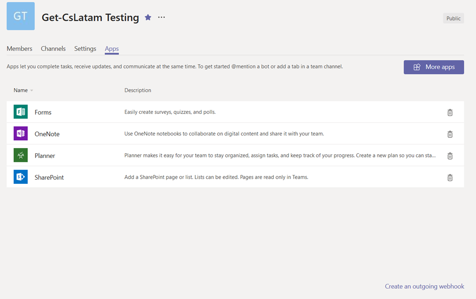This screenshot has width=476, height=299.
Task: Open the Channels tab
Action: (x=53, y=49)
